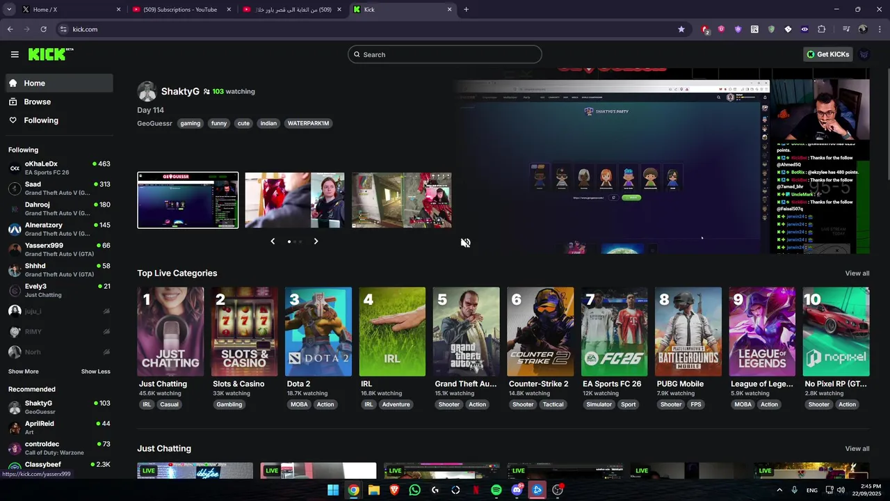Click the WATERPARK1M tag
The image size is (890, 501).
(308, 123)
